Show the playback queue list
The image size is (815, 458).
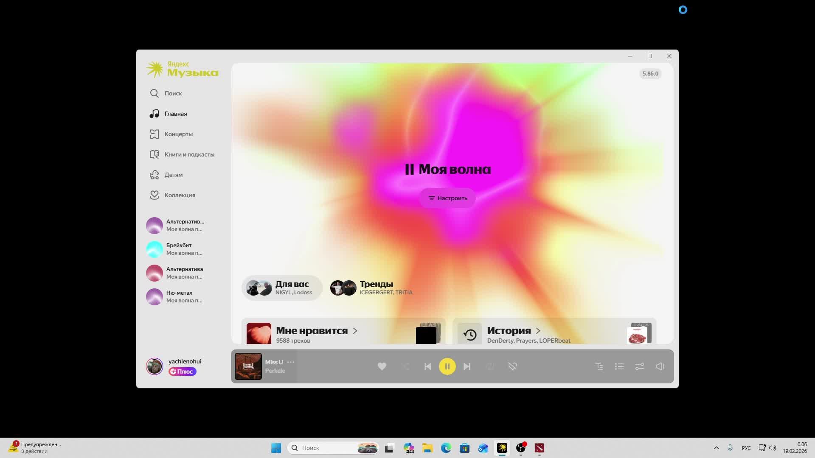click(x=619, y=366)
